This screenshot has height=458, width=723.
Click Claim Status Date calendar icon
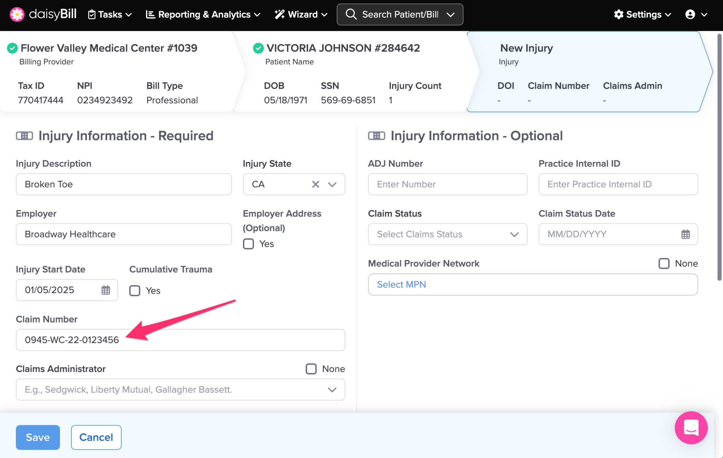pos(685,234)
